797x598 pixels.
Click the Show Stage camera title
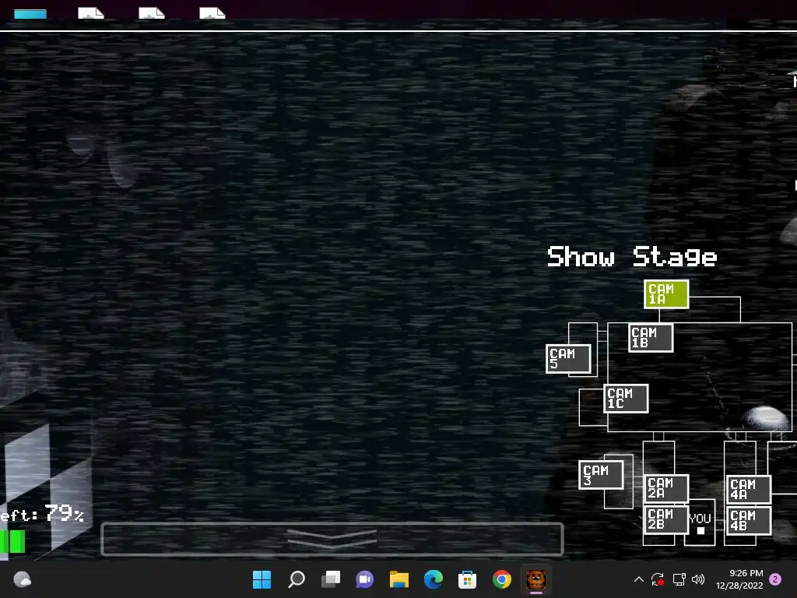point(632,257)
